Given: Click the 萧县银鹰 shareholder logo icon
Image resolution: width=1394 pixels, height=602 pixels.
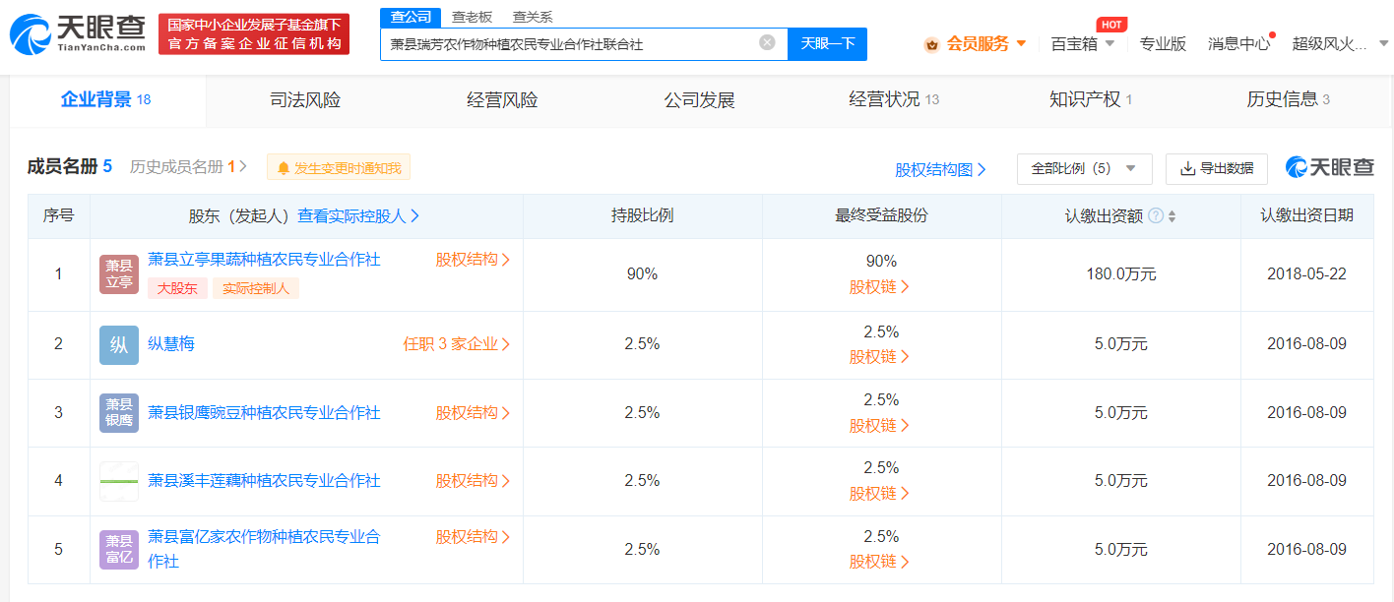Looking at the screenshot, I should pos(119,413).
